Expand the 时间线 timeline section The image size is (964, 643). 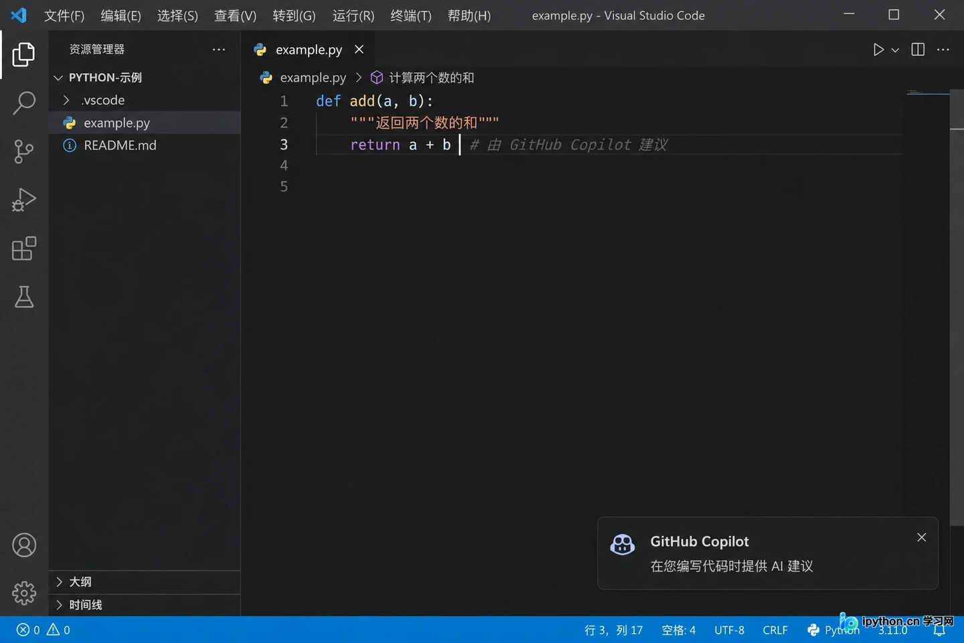click(144, 605)
